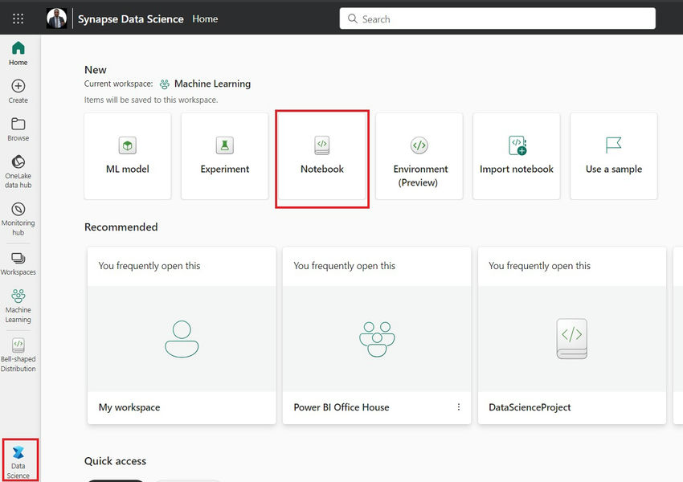Create a new Experiment
This screenshot has width=683, height=482.
point(225,156)
